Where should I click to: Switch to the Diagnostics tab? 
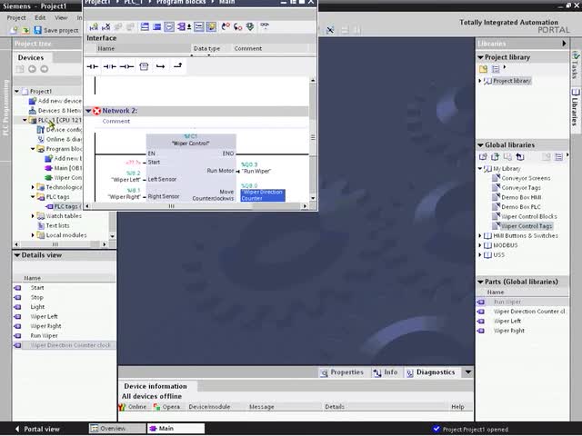click(x=430, y=372)
